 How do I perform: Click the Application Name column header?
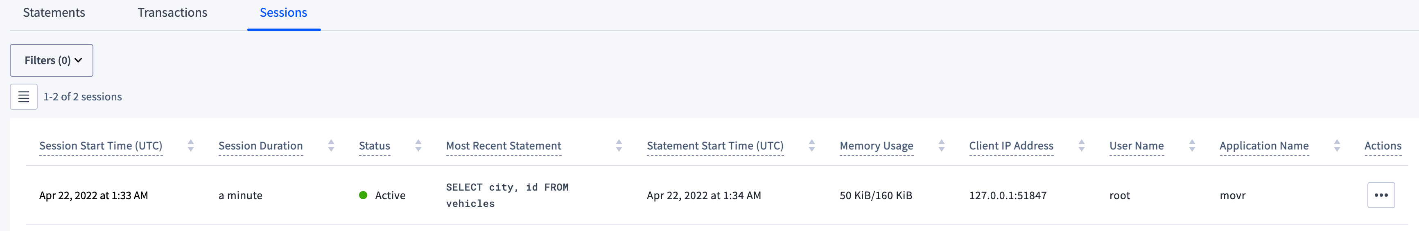click(x=1264, y=146)
